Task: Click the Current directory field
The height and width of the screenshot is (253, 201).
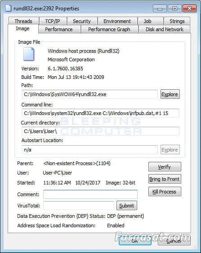Action: pos(100,131)
